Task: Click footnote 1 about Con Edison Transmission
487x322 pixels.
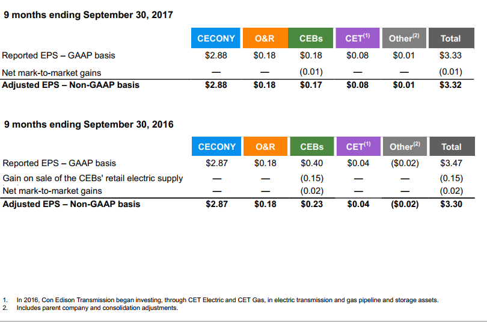Action: pos(221,300)
